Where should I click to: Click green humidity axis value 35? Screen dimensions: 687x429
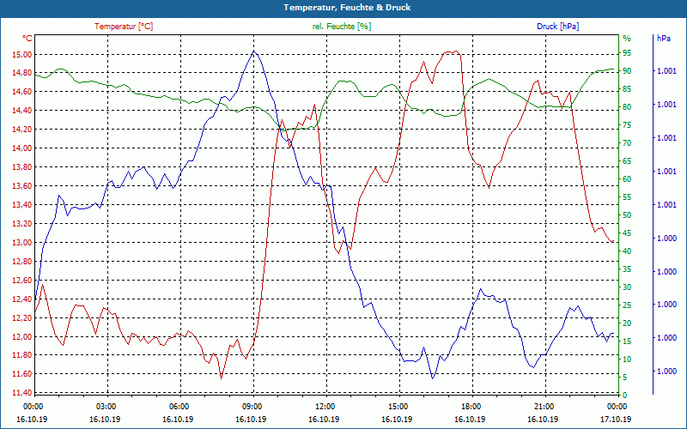627,269
